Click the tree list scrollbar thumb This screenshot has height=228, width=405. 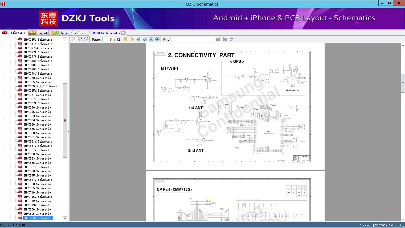[65, 120]
